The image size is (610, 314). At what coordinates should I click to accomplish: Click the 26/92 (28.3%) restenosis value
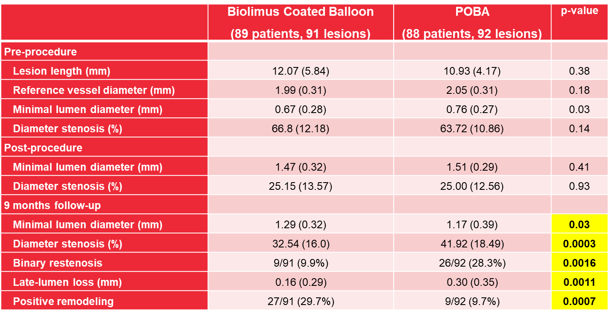click(472, 263)
